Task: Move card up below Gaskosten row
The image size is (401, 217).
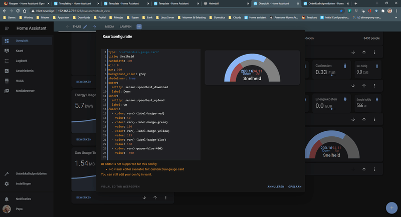Action: click(x=364, y=86)
